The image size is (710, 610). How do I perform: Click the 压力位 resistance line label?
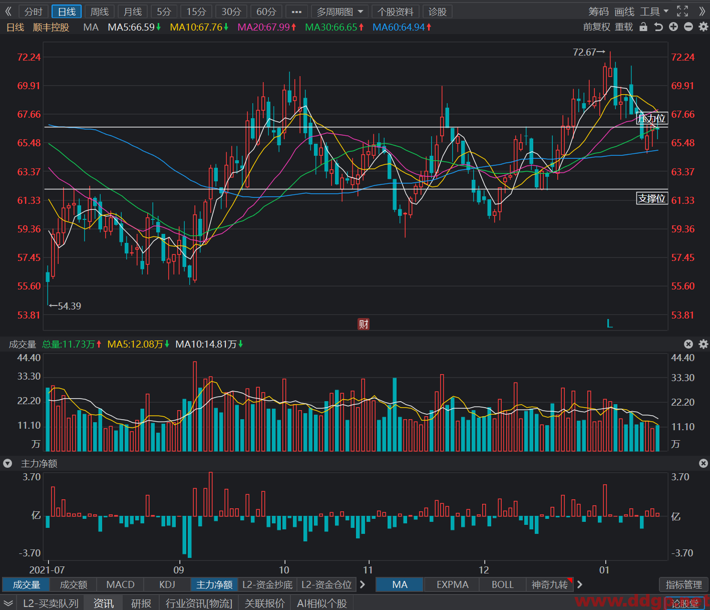[652, 118]
